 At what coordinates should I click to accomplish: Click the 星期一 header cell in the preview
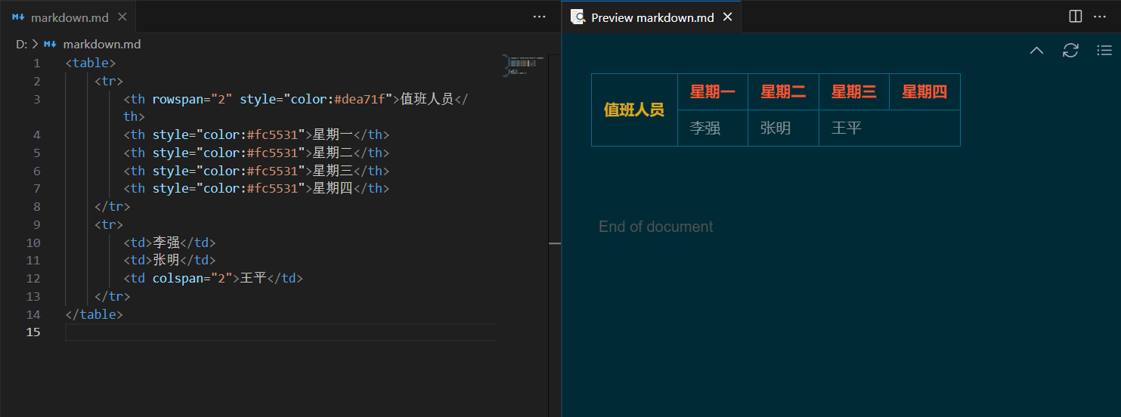[712, 92]
